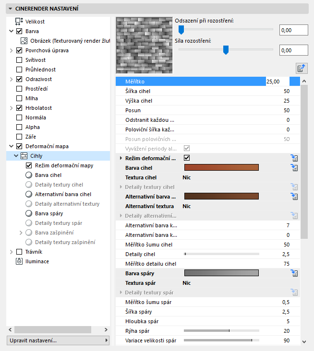Open Alternativní textura Nic selector
The image size is (314, 351).
click(x=186, y=206)
